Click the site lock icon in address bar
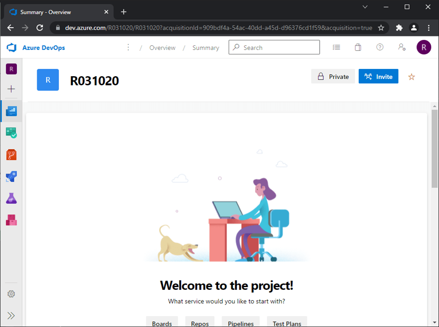The width and height of the screenshot is (439, 327). [58, 28]
